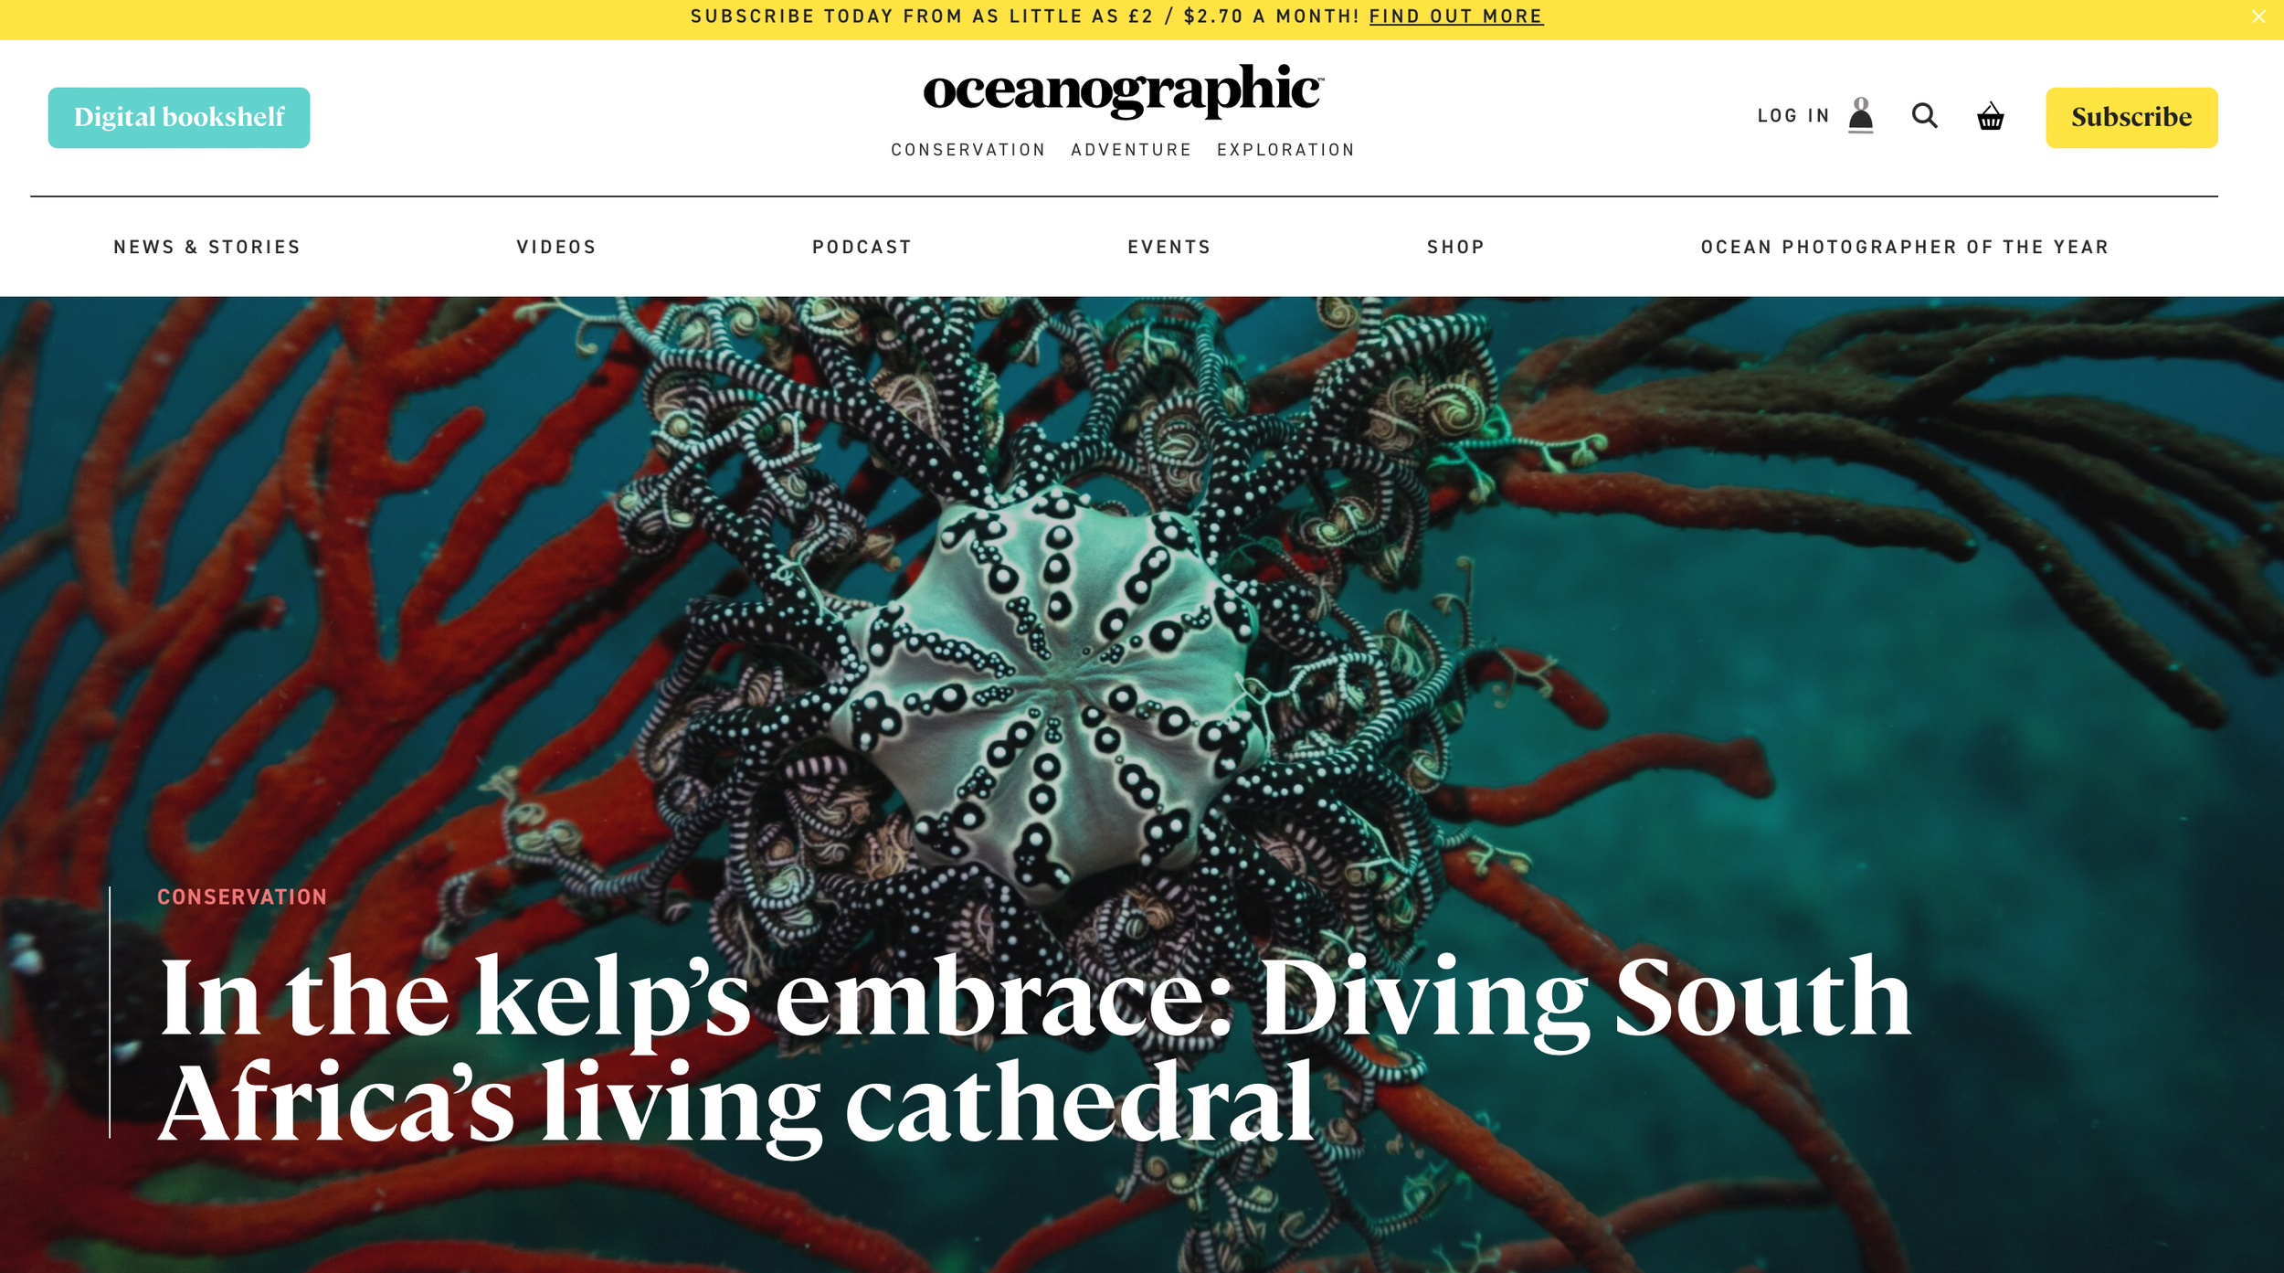This screenshot has height=1273, width=2284.
Task: Click the Conservation tagline under logo
Action: (x=968, y=150)
